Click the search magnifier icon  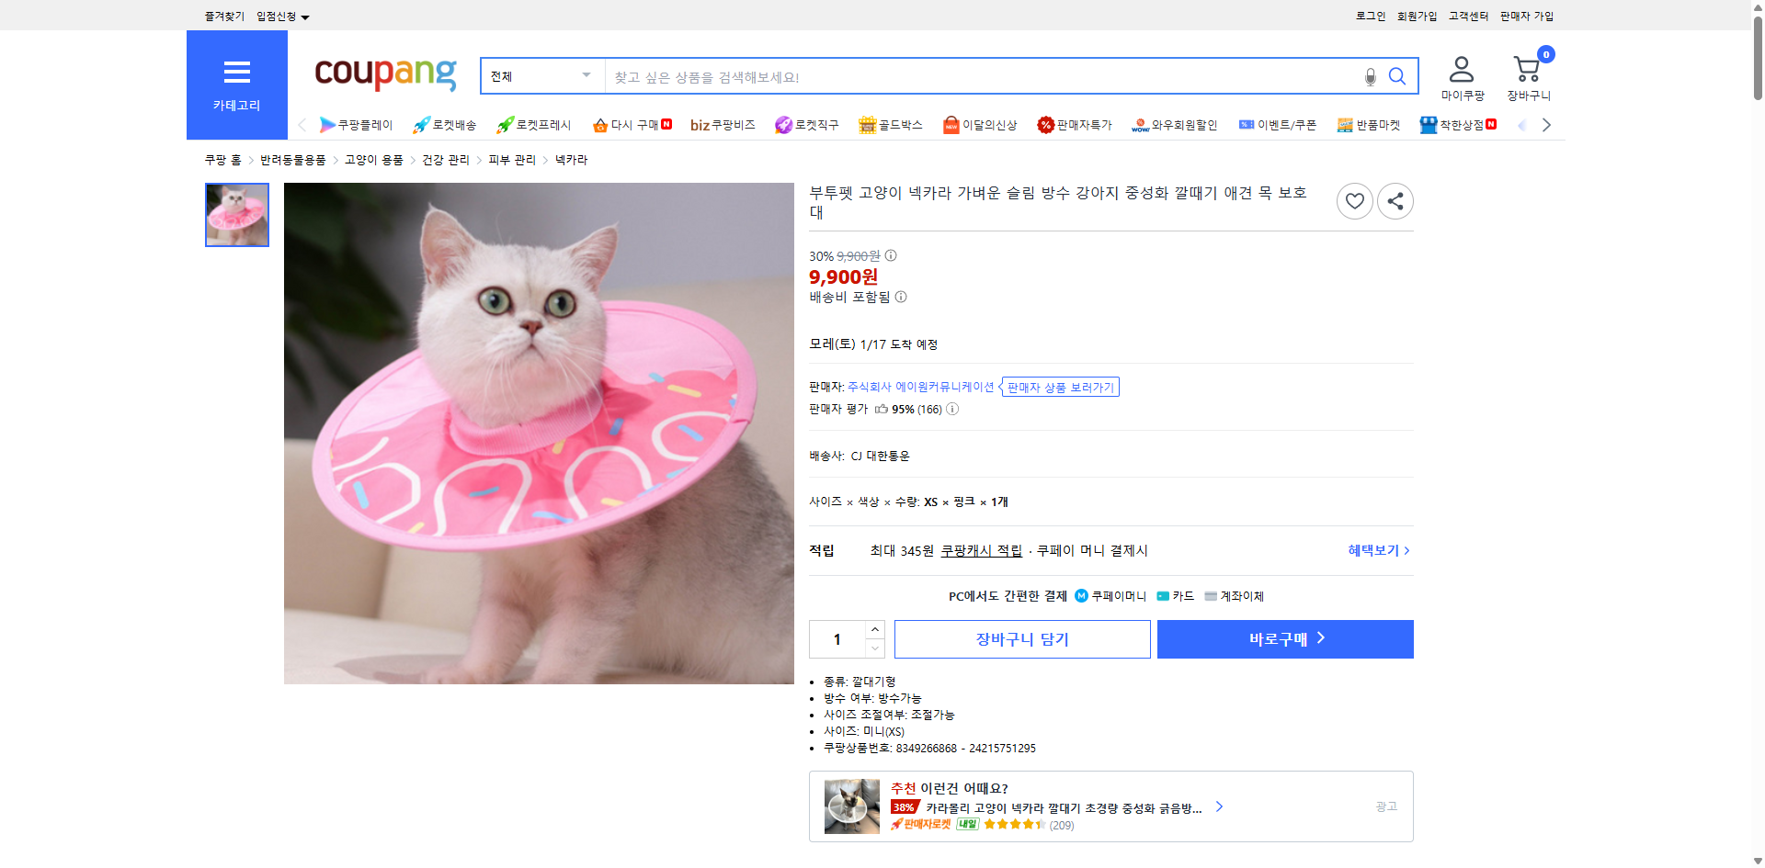[x=1398, y=76]
